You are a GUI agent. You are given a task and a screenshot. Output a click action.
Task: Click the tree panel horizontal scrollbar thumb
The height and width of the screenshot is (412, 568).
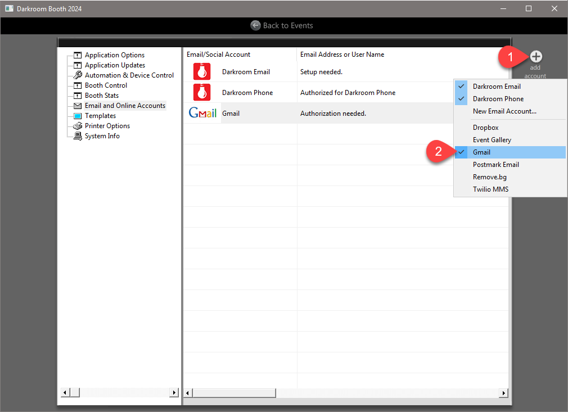75,392
